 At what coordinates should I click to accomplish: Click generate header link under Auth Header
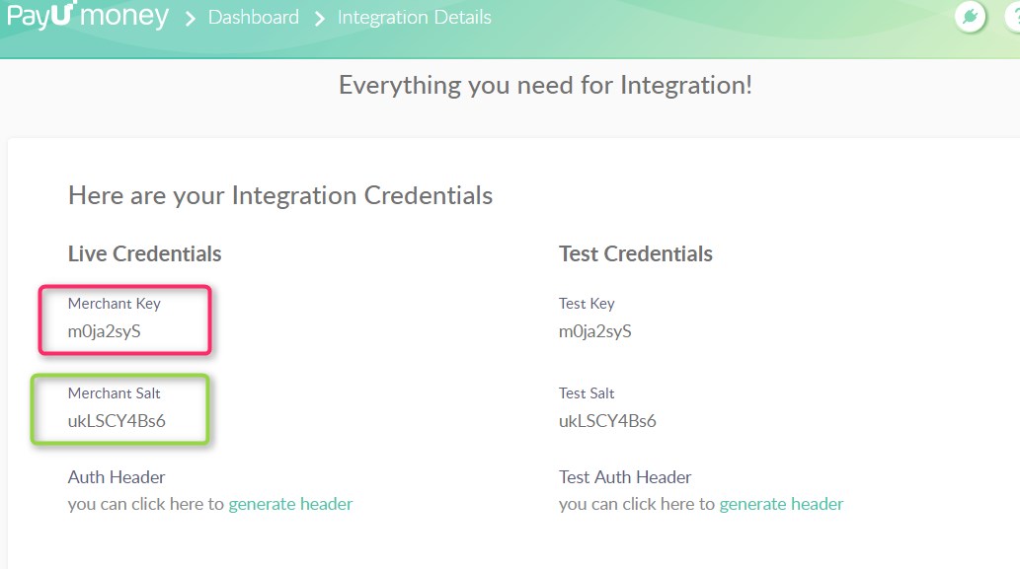(x=290, y=504)
